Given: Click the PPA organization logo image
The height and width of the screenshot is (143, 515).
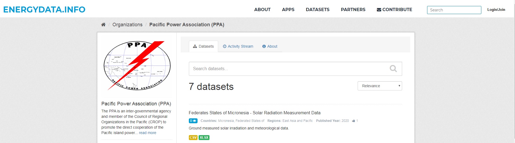Looking at the screenshot, I should click(137, 66).
